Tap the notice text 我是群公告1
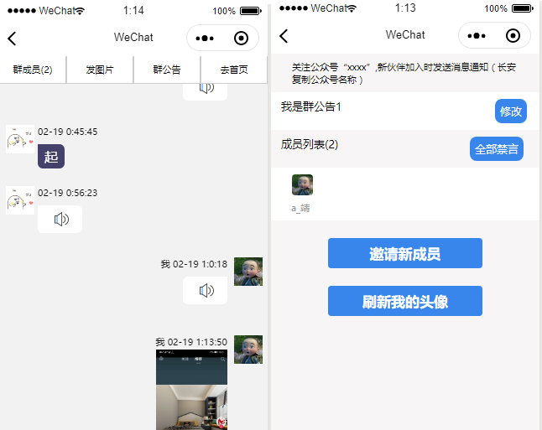Image resolution: width=542 pixels, height=430 pixels. pyautogui.click(x=310, y=106)
